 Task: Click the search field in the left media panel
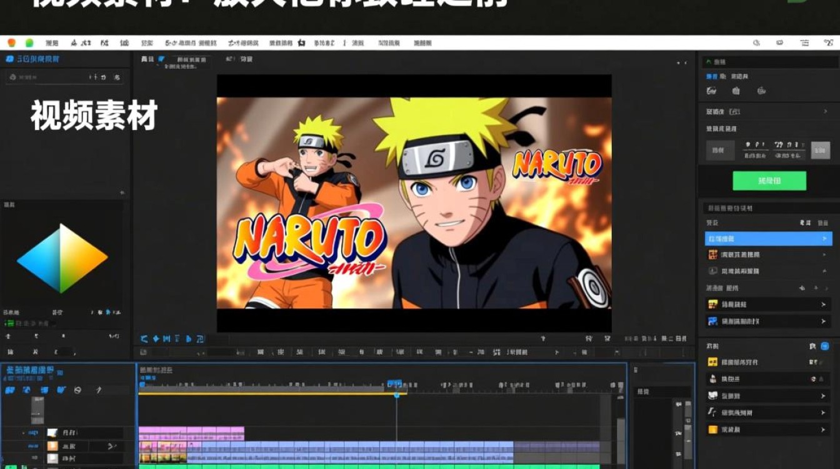[65, 77]
